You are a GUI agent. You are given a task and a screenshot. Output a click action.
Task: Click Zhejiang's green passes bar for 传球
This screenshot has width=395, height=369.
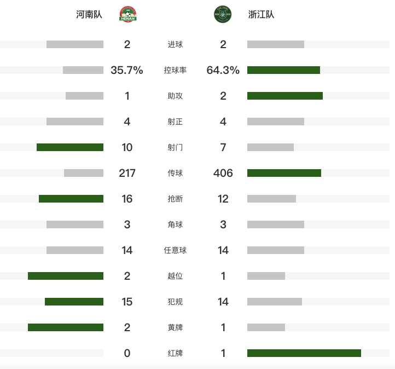pyautogui.click(x=284, y=173)
